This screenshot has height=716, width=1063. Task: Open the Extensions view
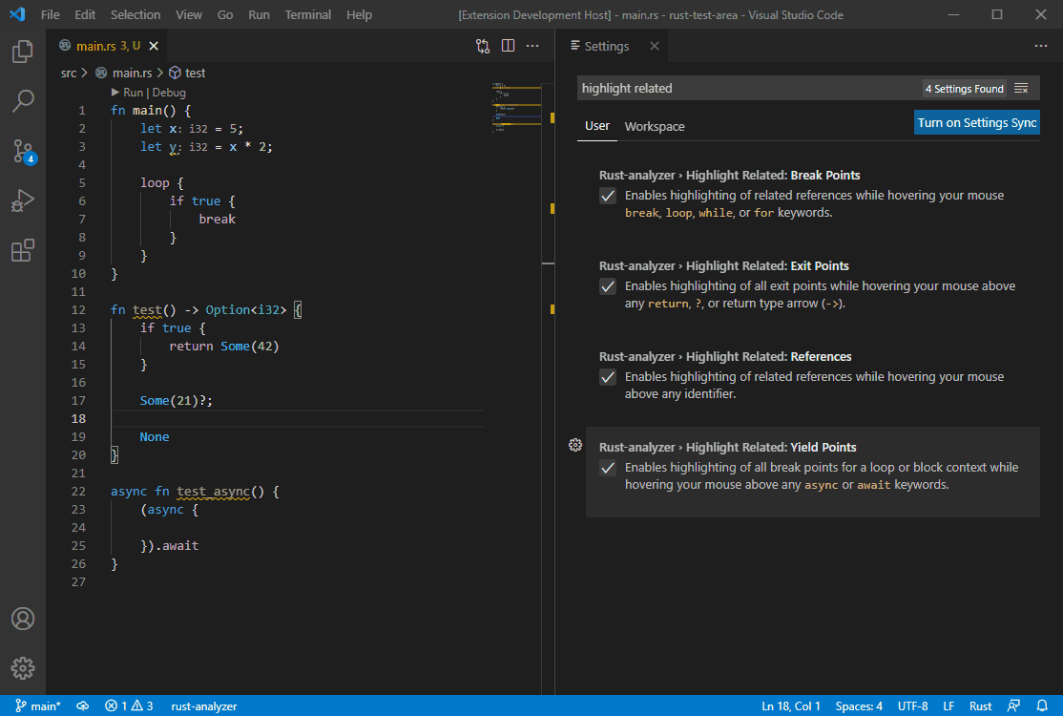(23, 250)
